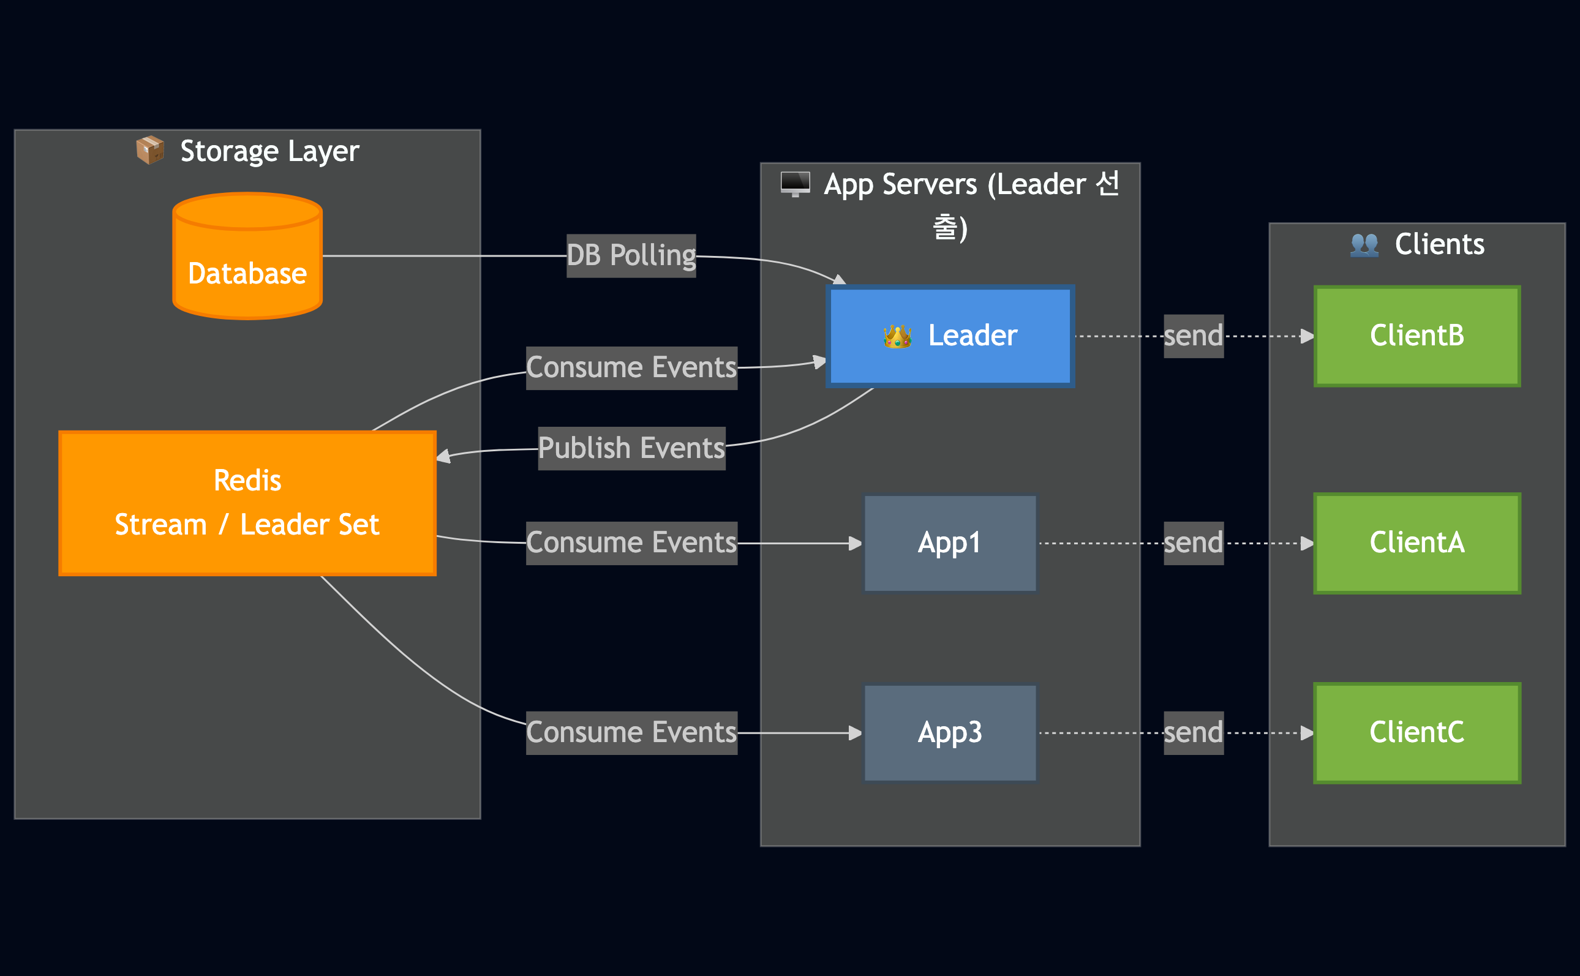Click Consume Events label pointing to App1
Screen dimensions: 1580x976
[x=631, y=543]
